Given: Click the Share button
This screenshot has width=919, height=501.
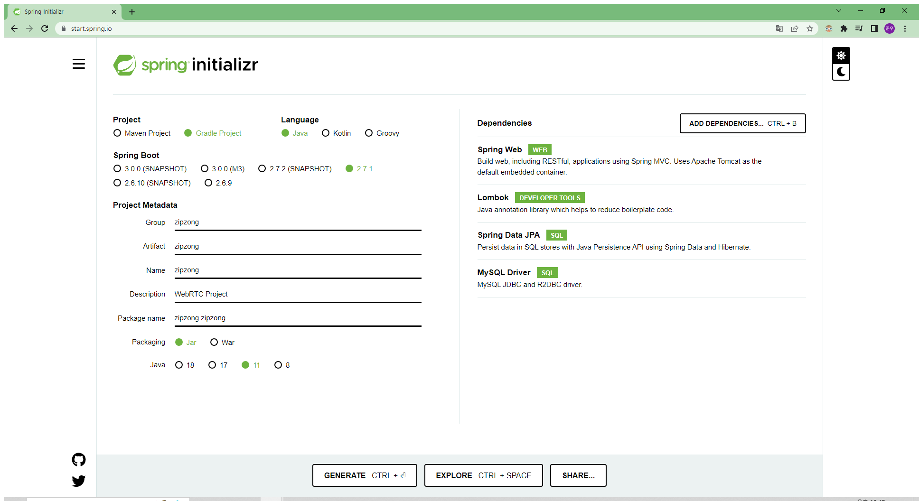Looking at the screenshot, I should point(578,475).
